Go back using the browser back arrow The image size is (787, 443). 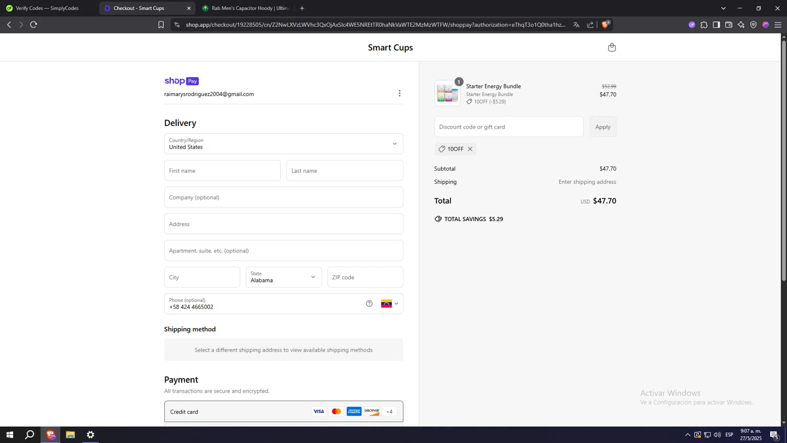9,25
